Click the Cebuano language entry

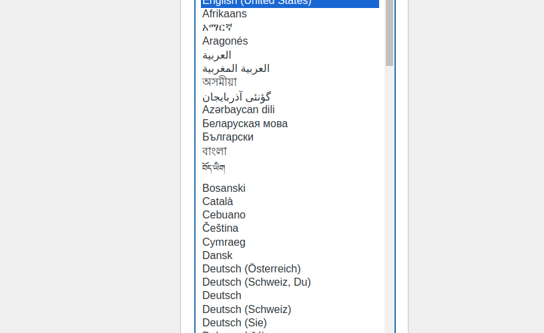pos(224,215)
